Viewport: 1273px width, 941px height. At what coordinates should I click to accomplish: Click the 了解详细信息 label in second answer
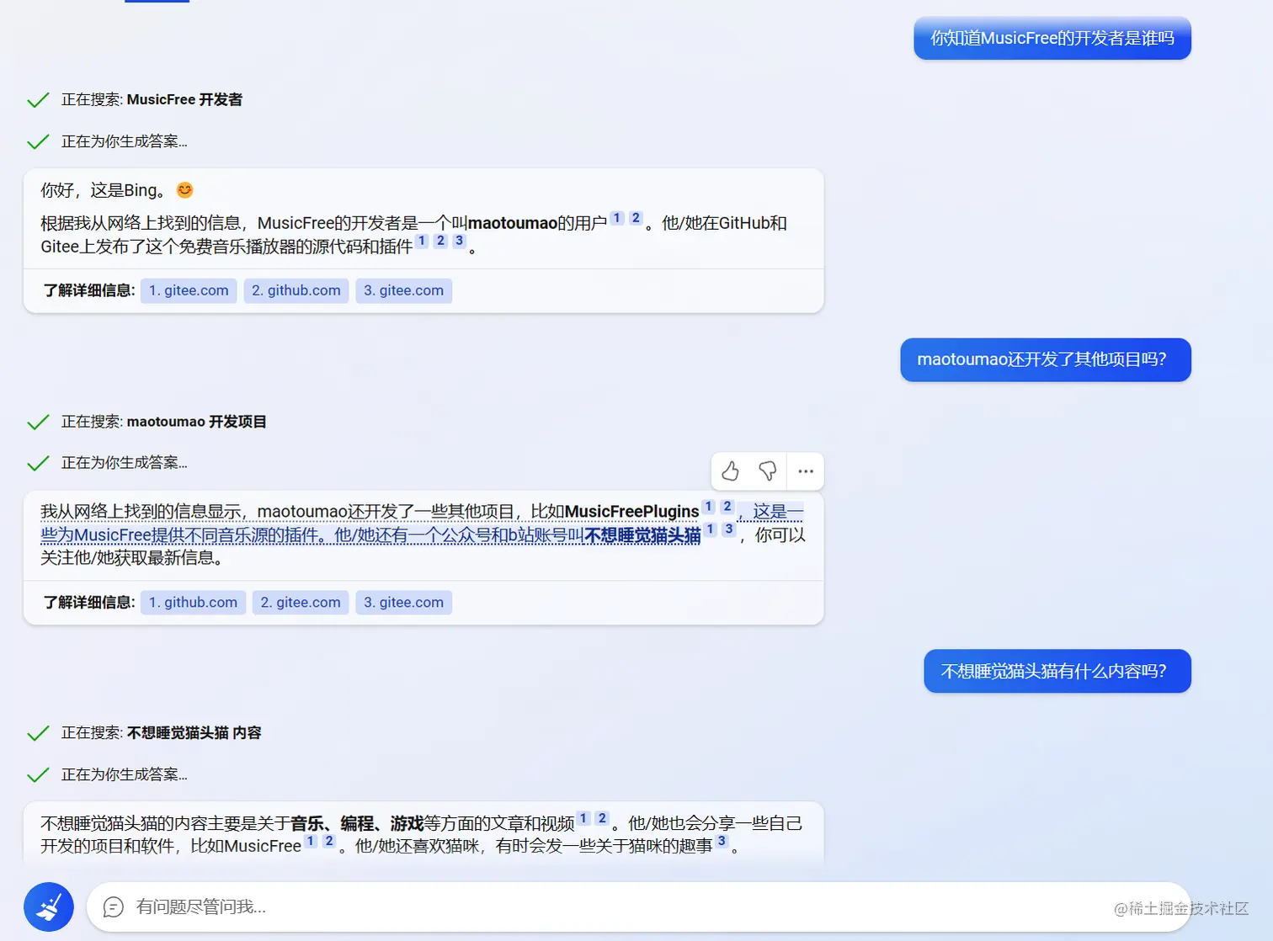89,603
